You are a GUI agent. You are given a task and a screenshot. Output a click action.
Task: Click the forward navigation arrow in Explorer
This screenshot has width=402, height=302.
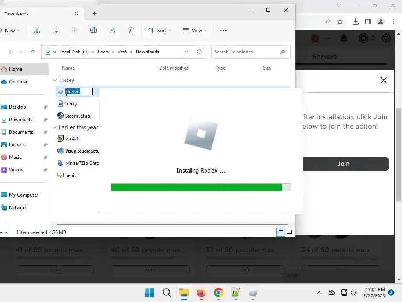9,52
